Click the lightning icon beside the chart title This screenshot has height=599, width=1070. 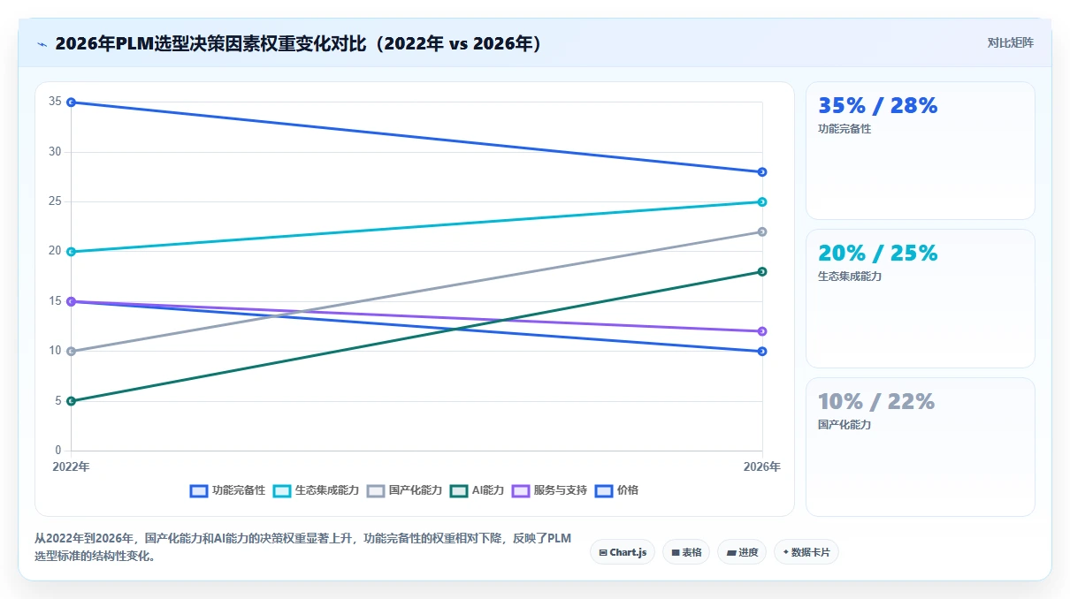(42, 43)
